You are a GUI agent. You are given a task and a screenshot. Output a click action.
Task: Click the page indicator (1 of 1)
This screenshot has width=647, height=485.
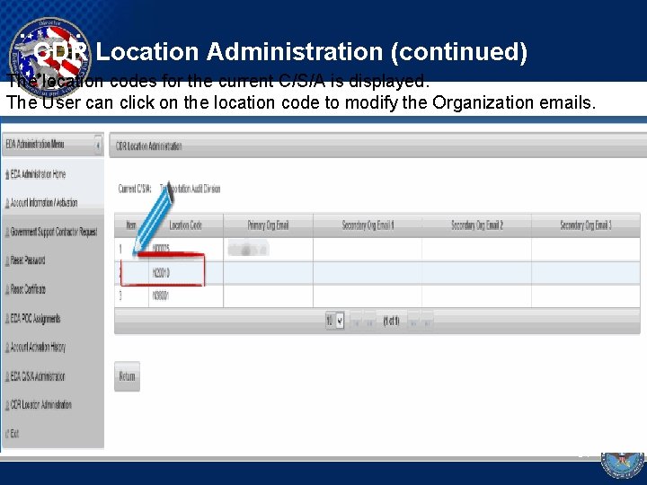tap(391, 321)
